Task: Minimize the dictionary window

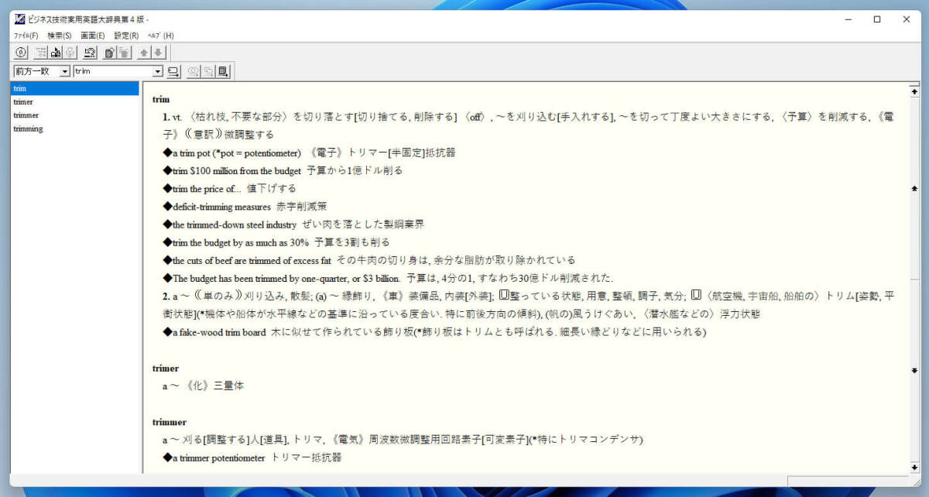Action: 848,19
